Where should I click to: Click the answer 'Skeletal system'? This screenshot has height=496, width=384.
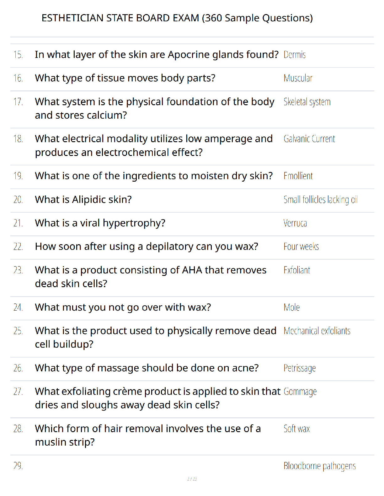coord(307,102)
